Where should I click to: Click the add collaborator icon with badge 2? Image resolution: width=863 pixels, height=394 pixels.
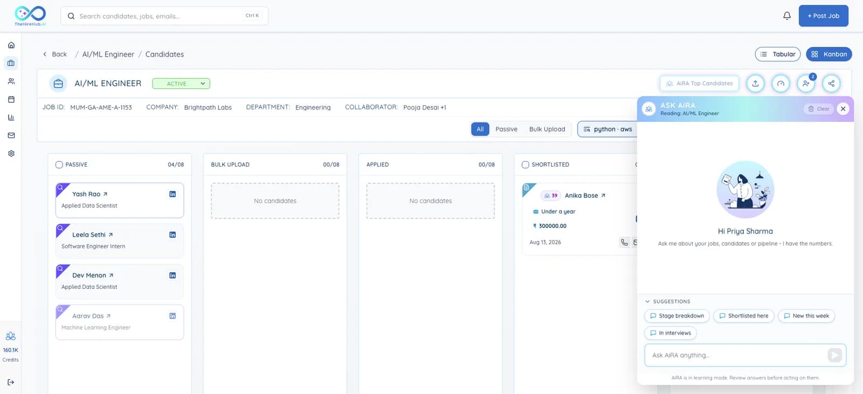tap(806, 84)
